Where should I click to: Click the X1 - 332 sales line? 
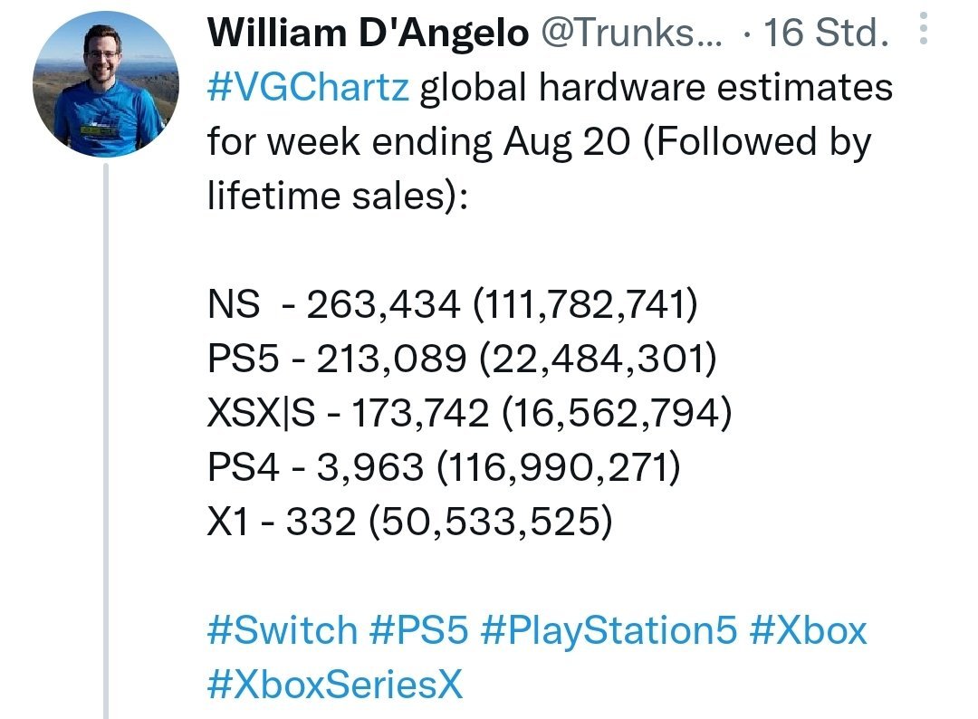[410, 522]
